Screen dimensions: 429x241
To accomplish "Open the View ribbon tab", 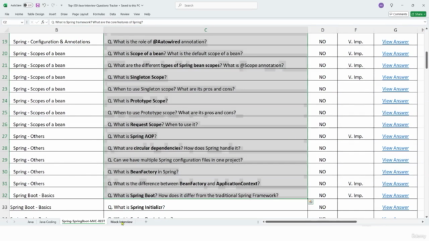I will [x=137, y=14].
